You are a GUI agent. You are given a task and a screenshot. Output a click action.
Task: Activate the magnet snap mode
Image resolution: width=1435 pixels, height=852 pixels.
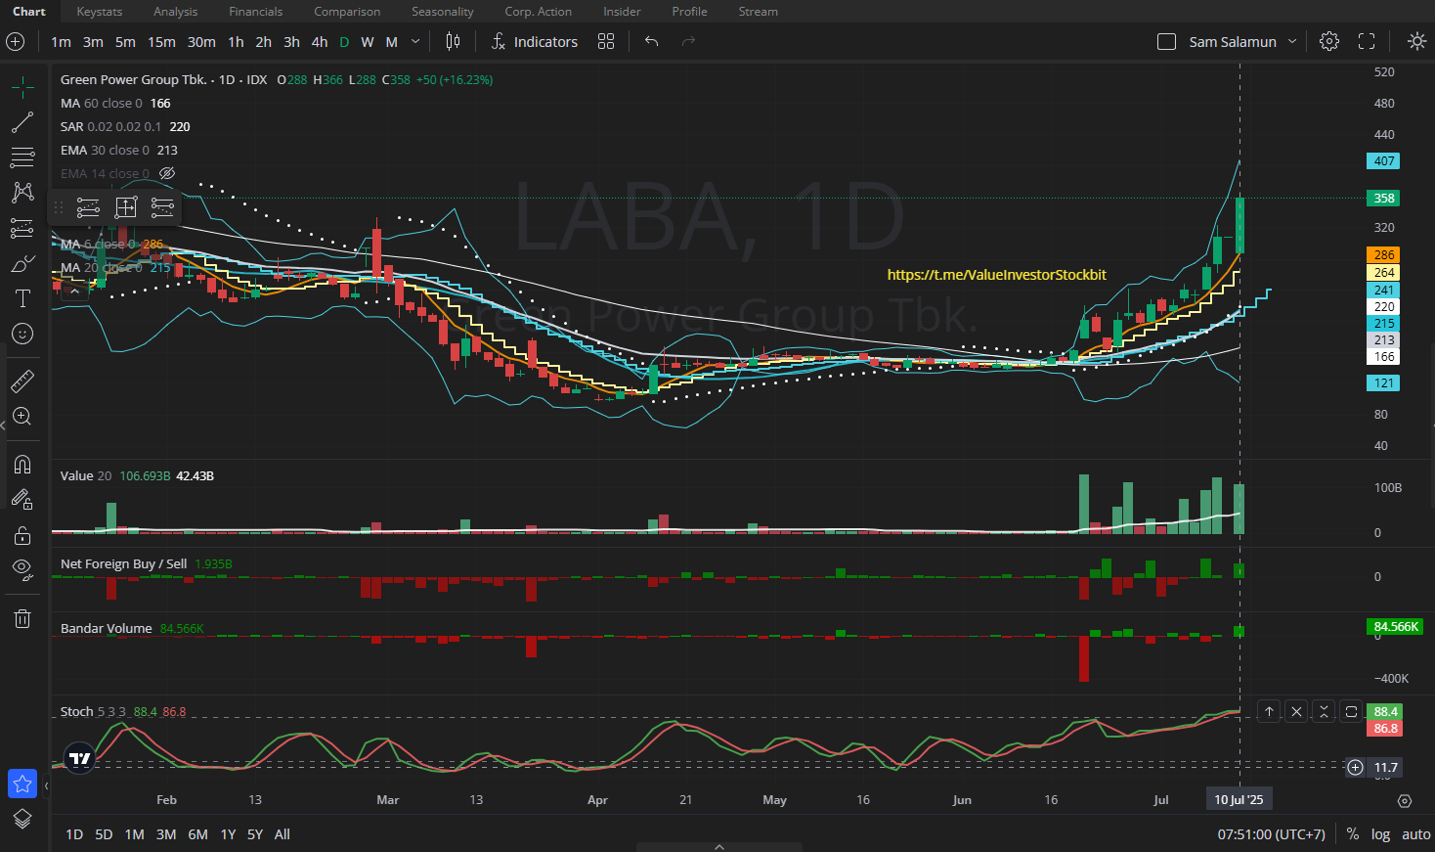[22, 465]
